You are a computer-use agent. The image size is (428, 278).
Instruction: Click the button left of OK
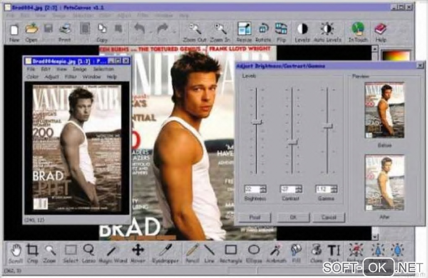click(x=255, y=218)
